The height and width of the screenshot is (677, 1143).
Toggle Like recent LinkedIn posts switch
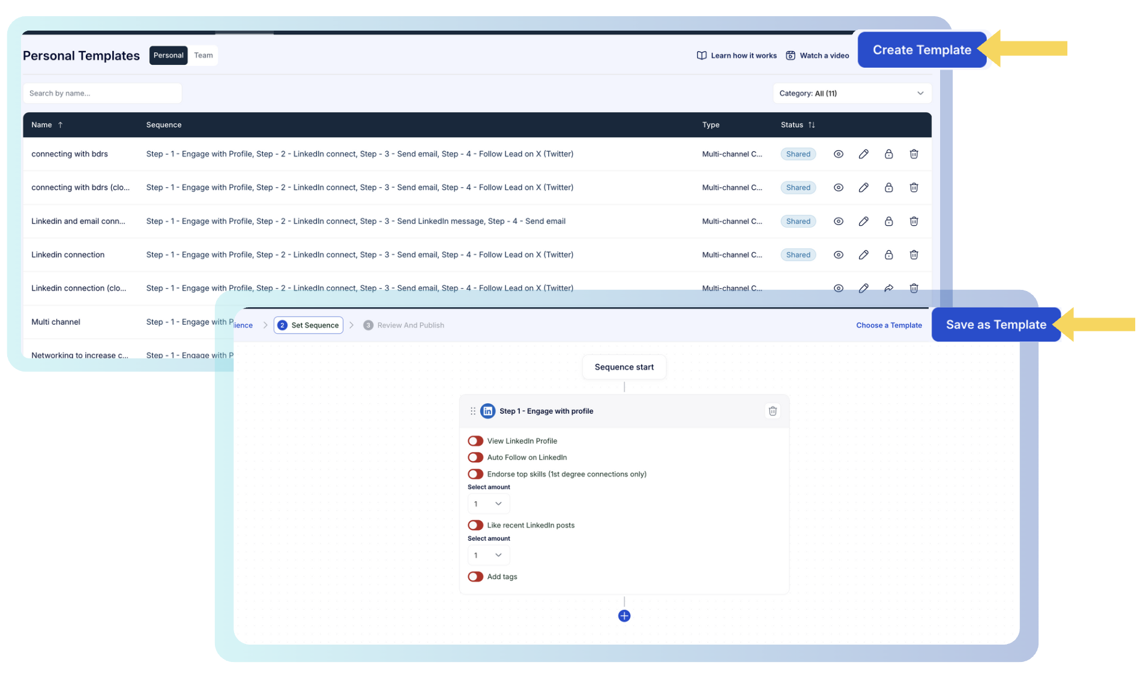point(475,525)
